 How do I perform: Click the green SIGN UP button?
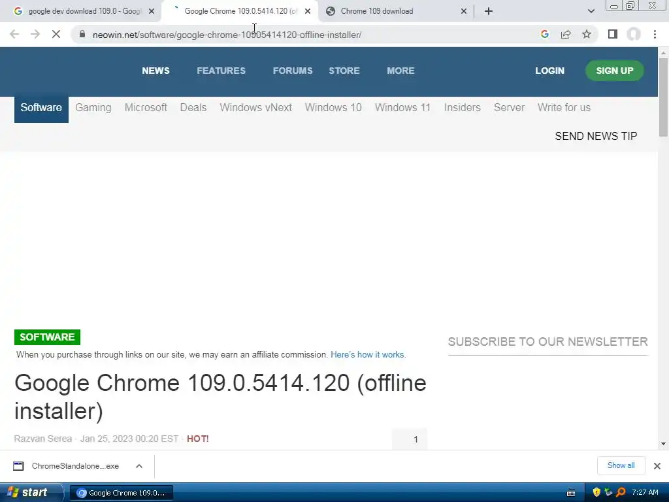(614, 71)
